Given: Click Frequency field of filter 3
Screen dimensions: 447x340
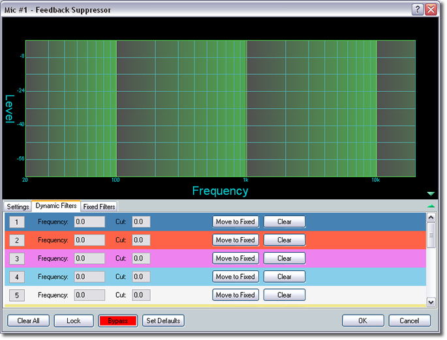Looking at the screenshot, I should point(89,259).
